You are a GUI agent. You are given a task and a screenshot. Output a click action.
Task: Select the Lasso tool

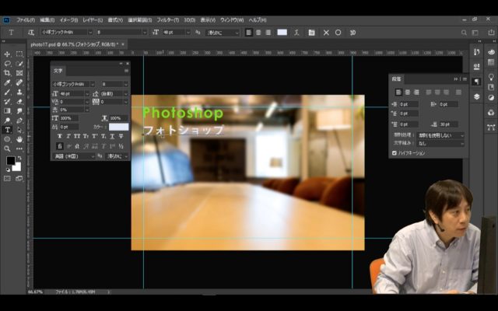pos(8,64)
